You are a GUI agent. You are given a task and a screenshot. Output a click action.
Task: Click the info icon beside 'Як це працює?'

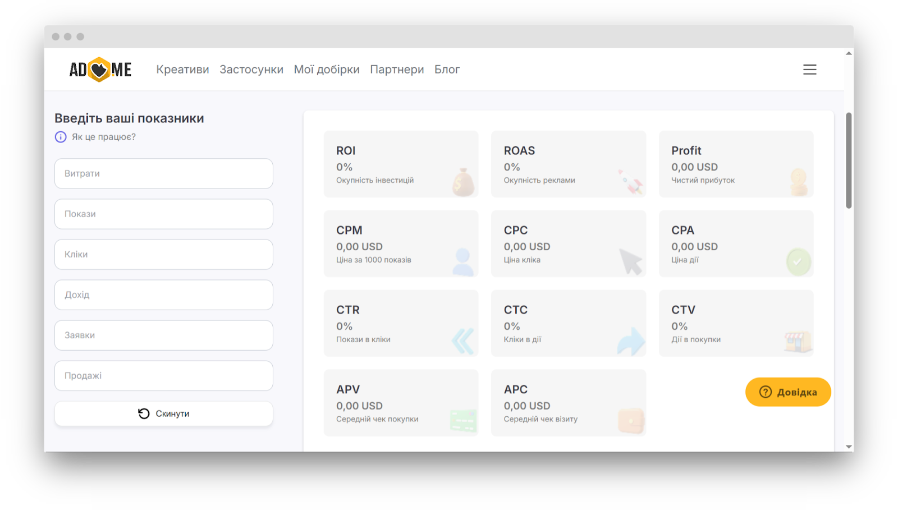coord(61,137)
